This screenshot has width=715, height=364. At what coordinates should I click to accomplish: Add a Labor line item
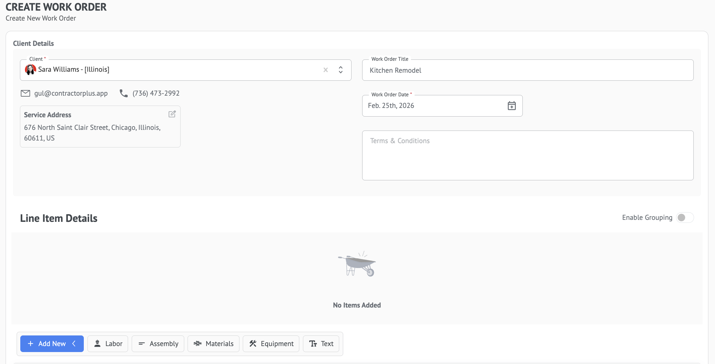pos(108,344)
